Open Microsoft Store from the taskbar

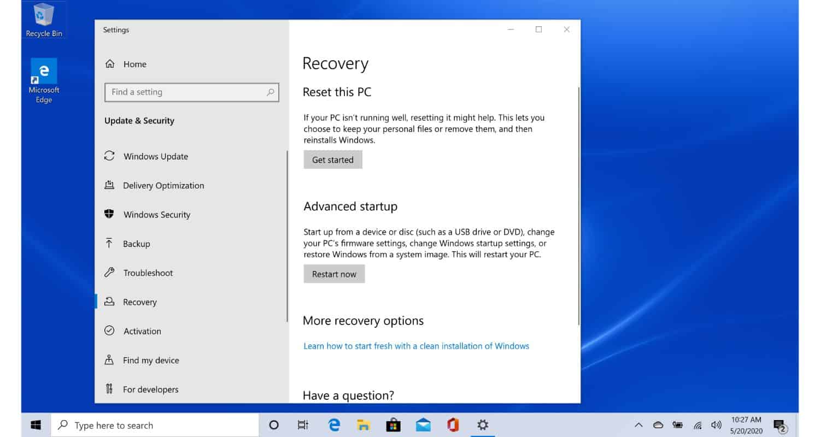393,425
